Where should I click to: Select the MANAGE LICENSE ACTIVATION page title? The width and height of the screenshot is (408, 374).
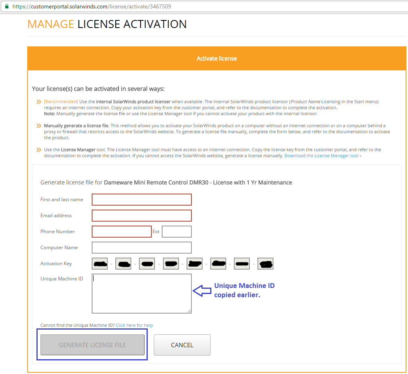106,24
